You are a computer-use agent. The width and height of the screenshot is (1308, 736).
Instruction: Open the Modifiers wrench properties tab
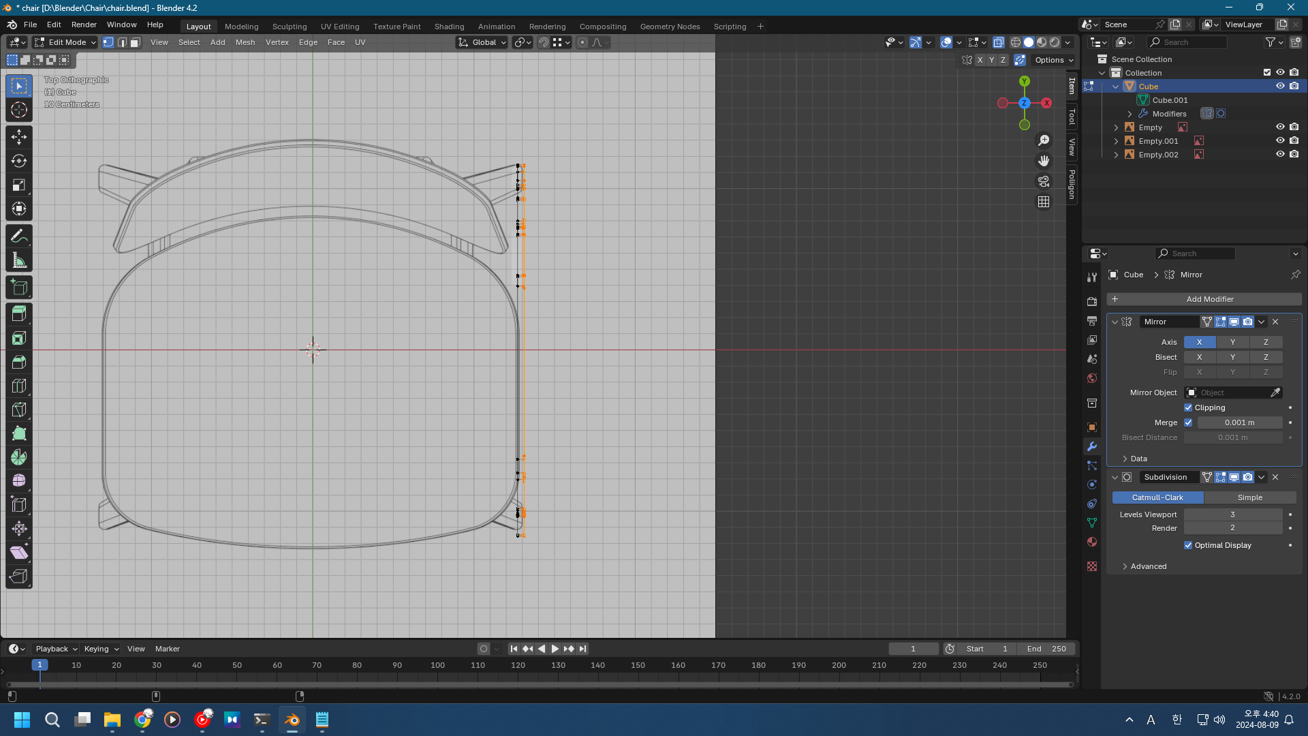1092,446
